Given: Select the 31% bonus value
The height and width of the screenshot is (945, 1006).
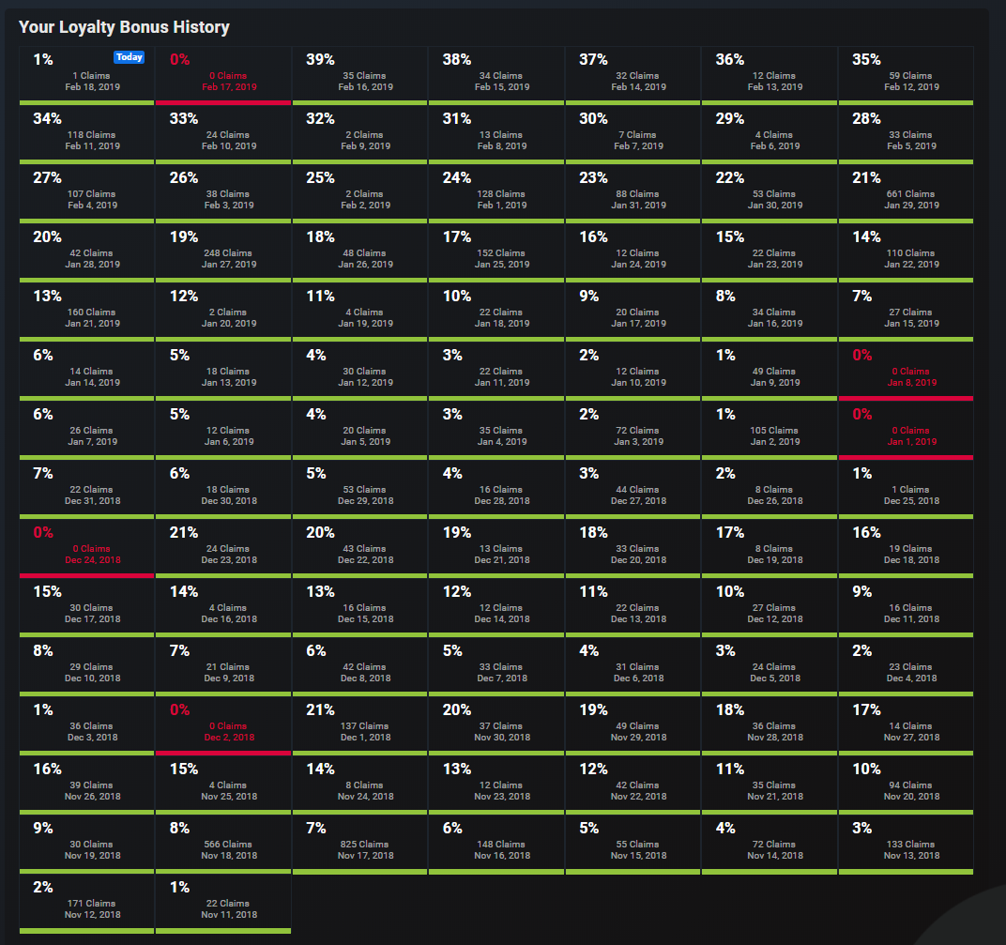Looking at the screenshot, I should [x=457, y=118].
